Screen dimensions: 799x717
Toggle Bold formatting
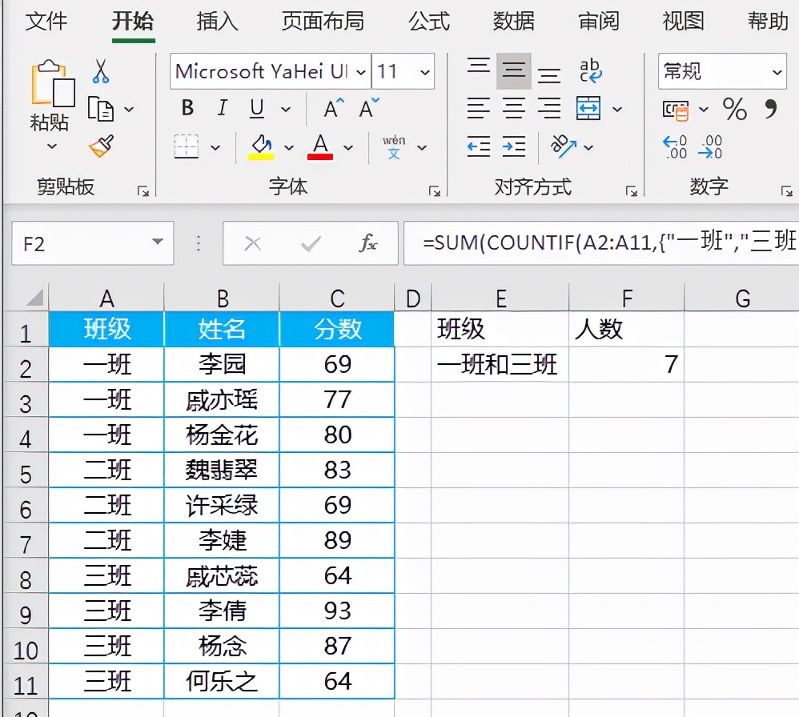pos(187,108)
